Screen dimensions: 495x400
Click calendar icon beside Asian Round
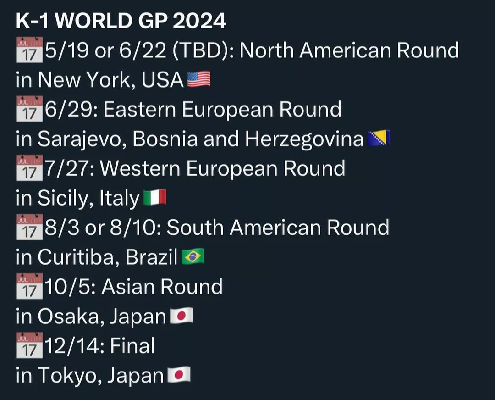(29, 287)
